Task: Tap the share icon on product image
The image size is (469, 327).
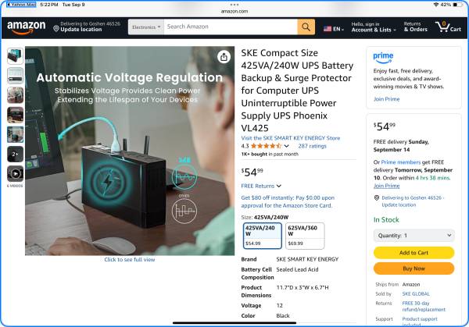Action: [x=224, y=57]
